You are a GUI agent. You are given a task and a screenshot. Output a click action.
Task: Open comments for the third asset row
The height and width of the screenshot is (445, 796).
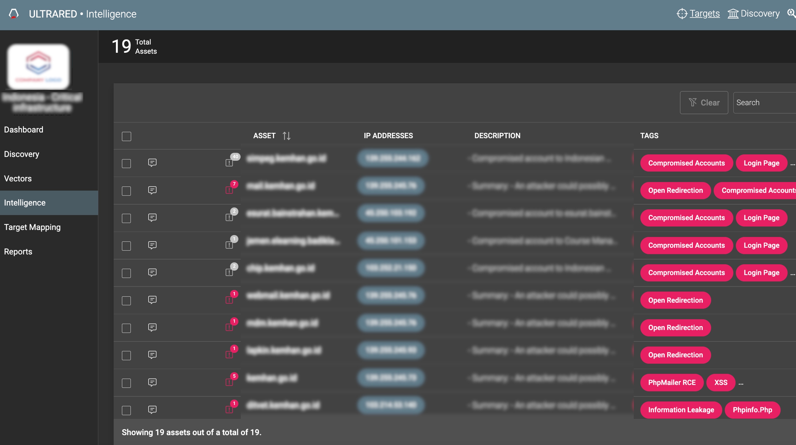pos(152,217)
